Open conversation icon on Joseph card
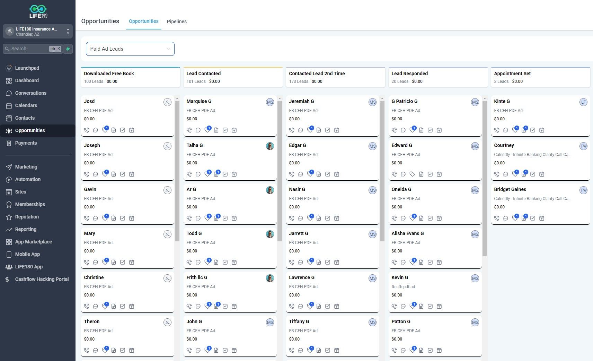Image resolution: width=593 pixels, height=361 pixels. point(96,174)
